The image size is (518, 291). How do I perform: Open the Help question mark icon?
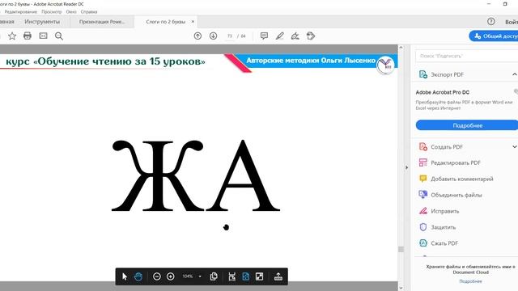(x=491, y=22)
